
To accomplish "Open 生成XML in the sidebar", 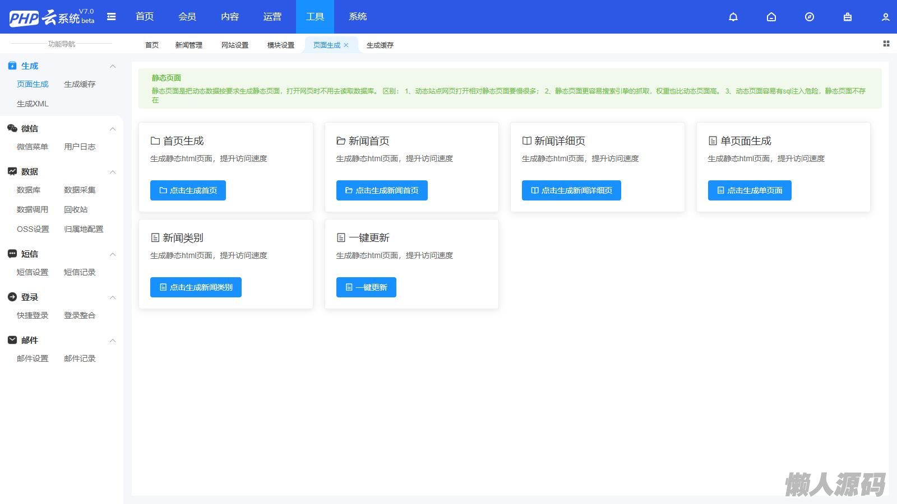I will point(33,104).
